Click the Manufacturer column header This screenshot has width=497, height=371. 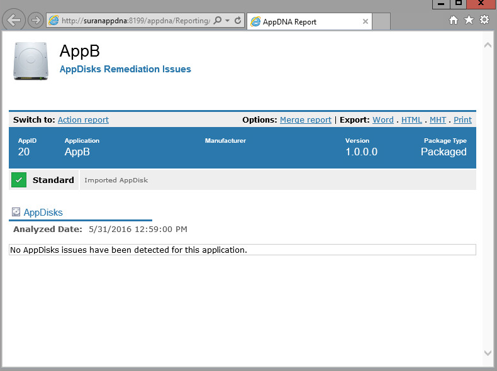[x=225, y=141]
